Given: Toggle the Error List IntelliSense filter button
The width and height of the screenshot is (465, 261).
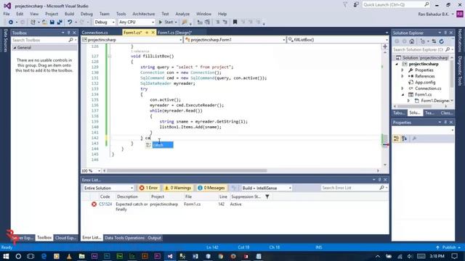Looking at the screenshot, I should point(234,188).
